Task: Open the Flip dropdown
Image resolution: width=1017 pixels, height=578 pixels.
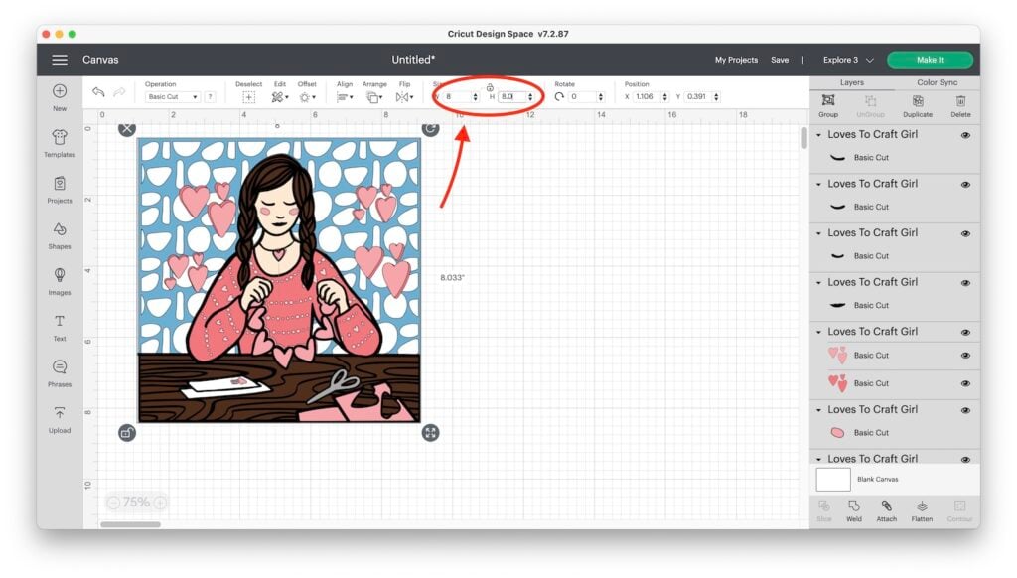Action: [x=404, y=97]
